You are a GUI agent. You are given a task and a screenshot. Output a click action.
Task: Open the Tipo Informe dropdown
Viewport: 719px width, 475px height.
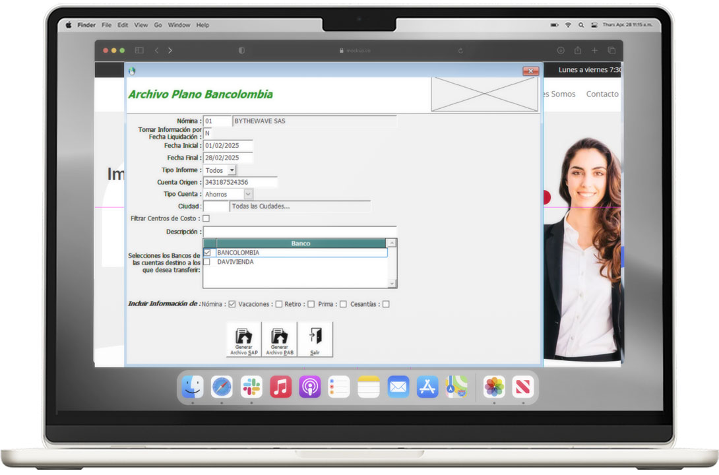pyautogui.click(x=232, y=170)
